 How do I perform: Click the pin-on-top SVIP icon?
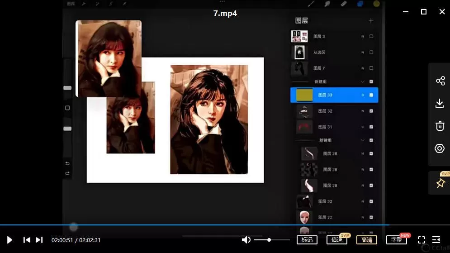coord(440,183)
